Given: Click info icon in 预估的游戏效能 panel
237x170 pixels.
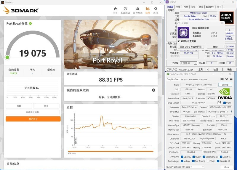Looking at the screenshot, I should pos(153,90).
